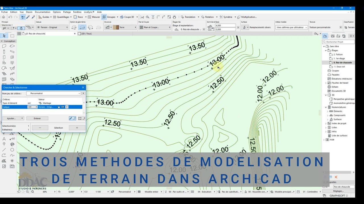Click the Mesurer tool
Screen dimensions: 364x204
click(94, 17)
